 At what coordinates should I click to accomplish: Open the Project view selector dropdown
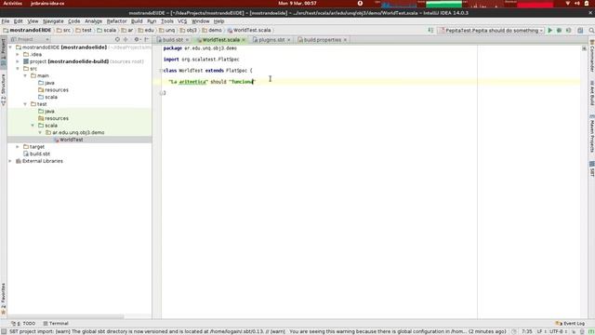click(x=30, y=39)
